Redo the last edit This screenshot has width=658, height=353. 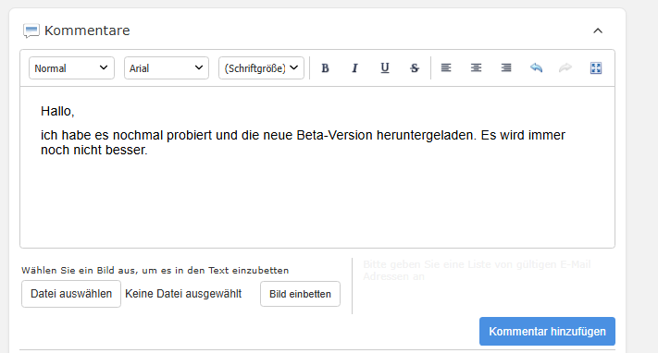tap(565, 67)
